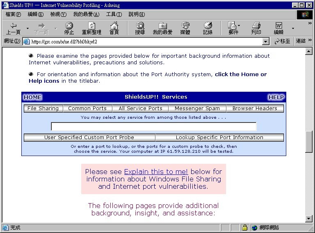Expand toolbar overflow chevron
The image size is (315, 233).
click(x=310, y=23)
